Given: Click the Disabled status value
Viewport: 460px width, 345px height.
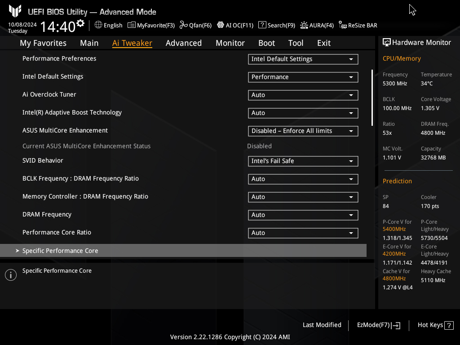Looking at the screenshot, I should [x=259, y=146].
